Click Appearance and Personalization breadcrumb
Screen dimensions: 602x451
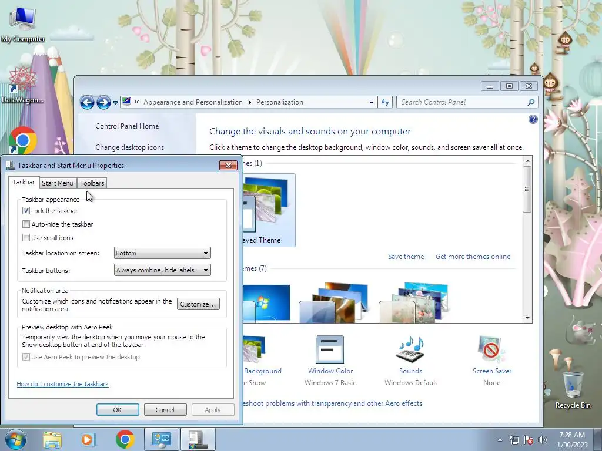tap(193, 102)
